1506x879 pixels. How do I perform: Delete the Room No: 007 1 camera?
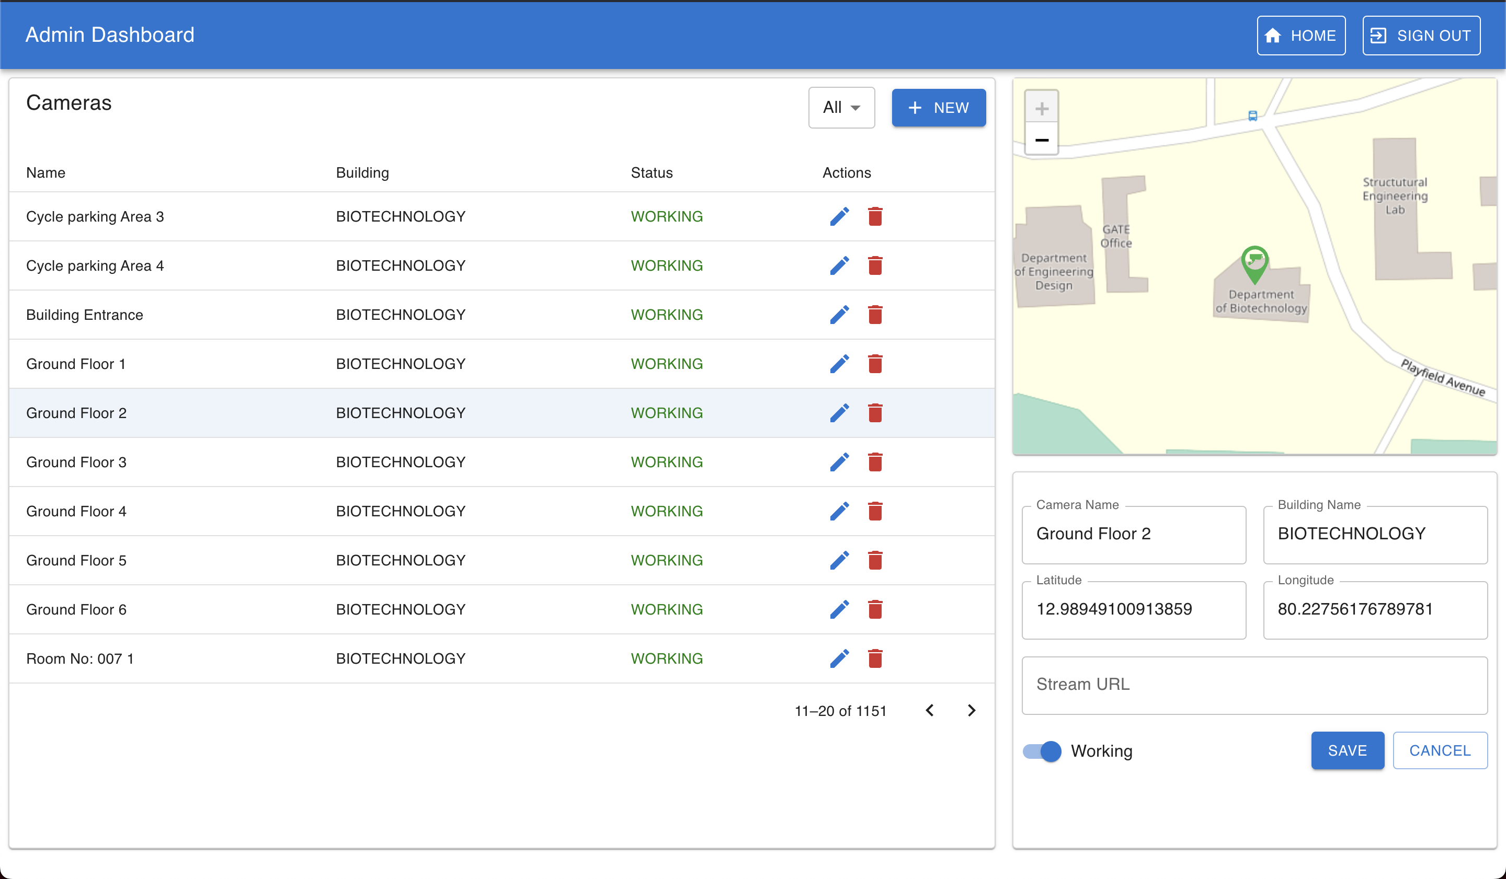[x=875, y=658]
